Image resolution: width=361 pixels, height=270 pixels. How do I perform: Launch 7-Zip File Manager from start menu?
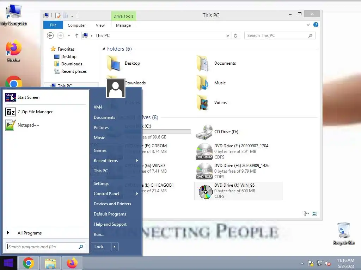45,112
